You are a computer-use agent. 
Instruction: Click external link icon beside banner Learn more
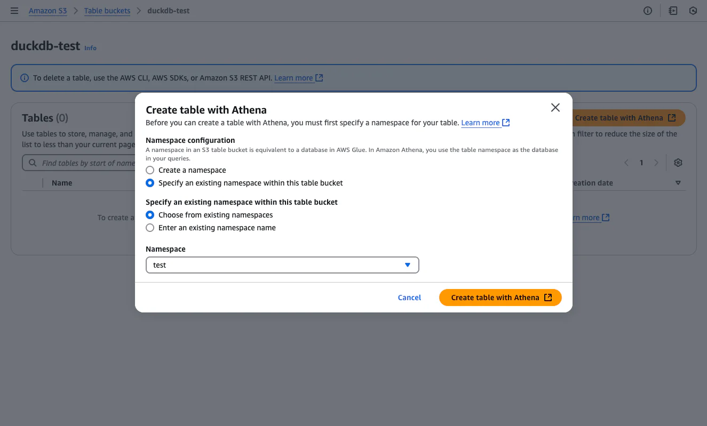[x=319, y=78]
